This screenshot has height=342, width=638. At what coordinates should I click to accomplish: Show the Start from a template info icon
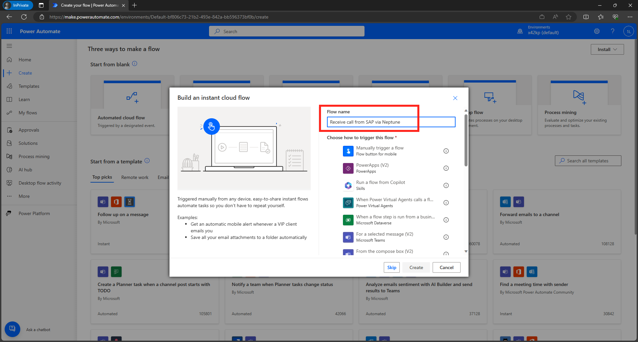pyautogui.click(x=147, y=161)
